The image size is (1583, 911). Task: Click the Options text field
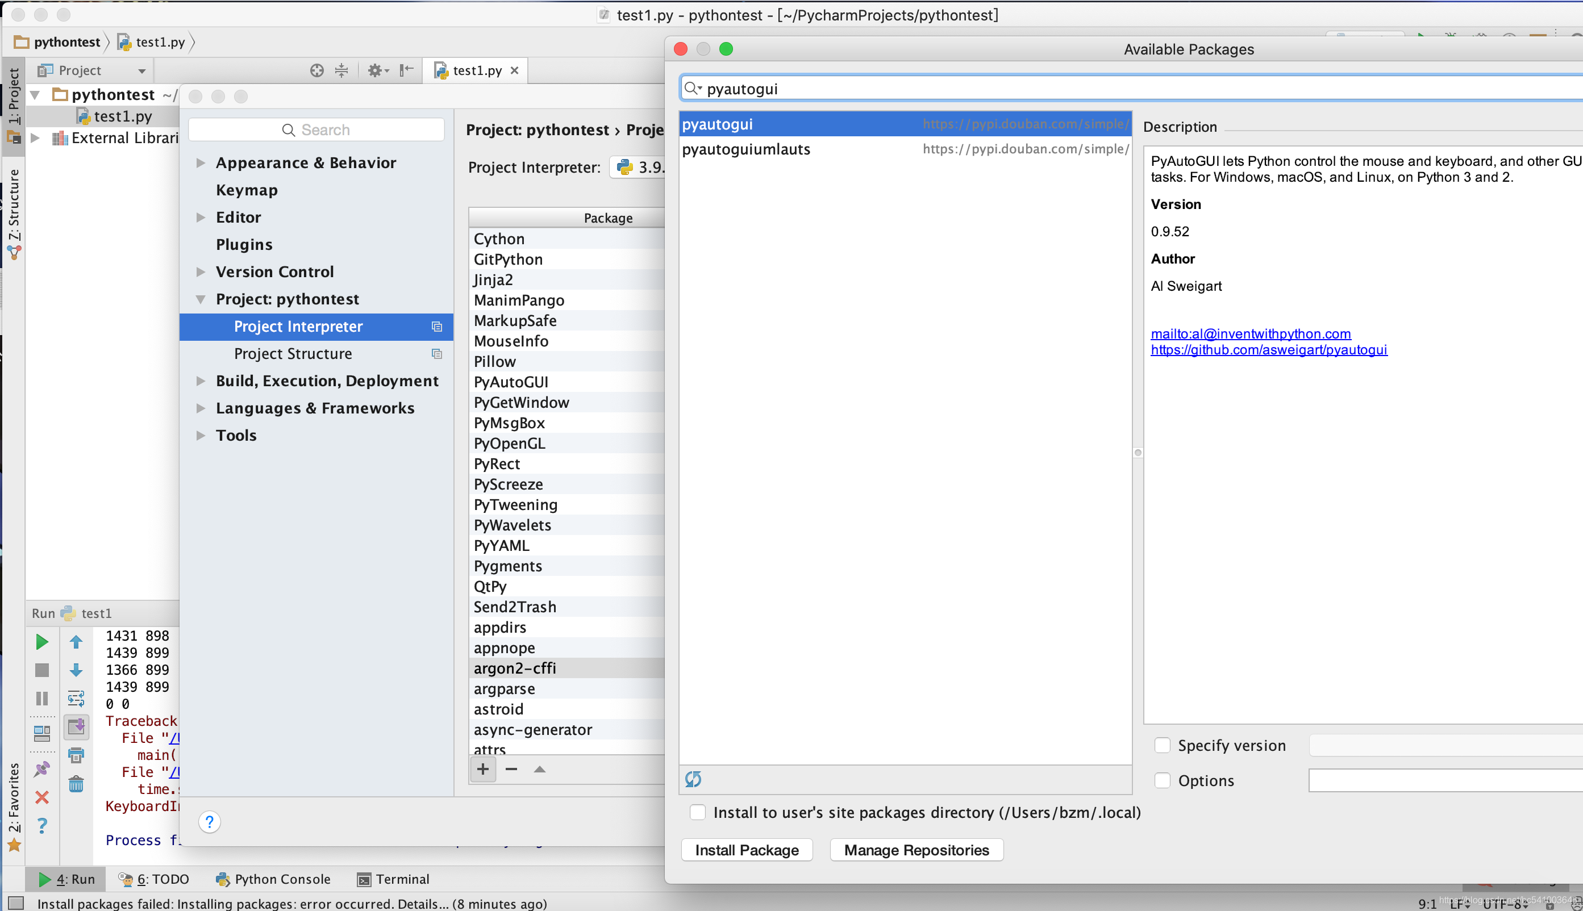[1446, 780]
